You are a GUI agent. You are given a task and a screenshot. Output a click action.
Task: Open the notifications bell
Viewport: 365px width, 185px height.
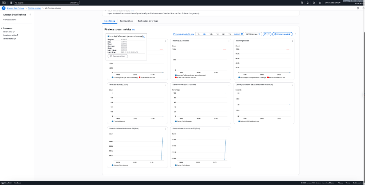coord(308,3)
